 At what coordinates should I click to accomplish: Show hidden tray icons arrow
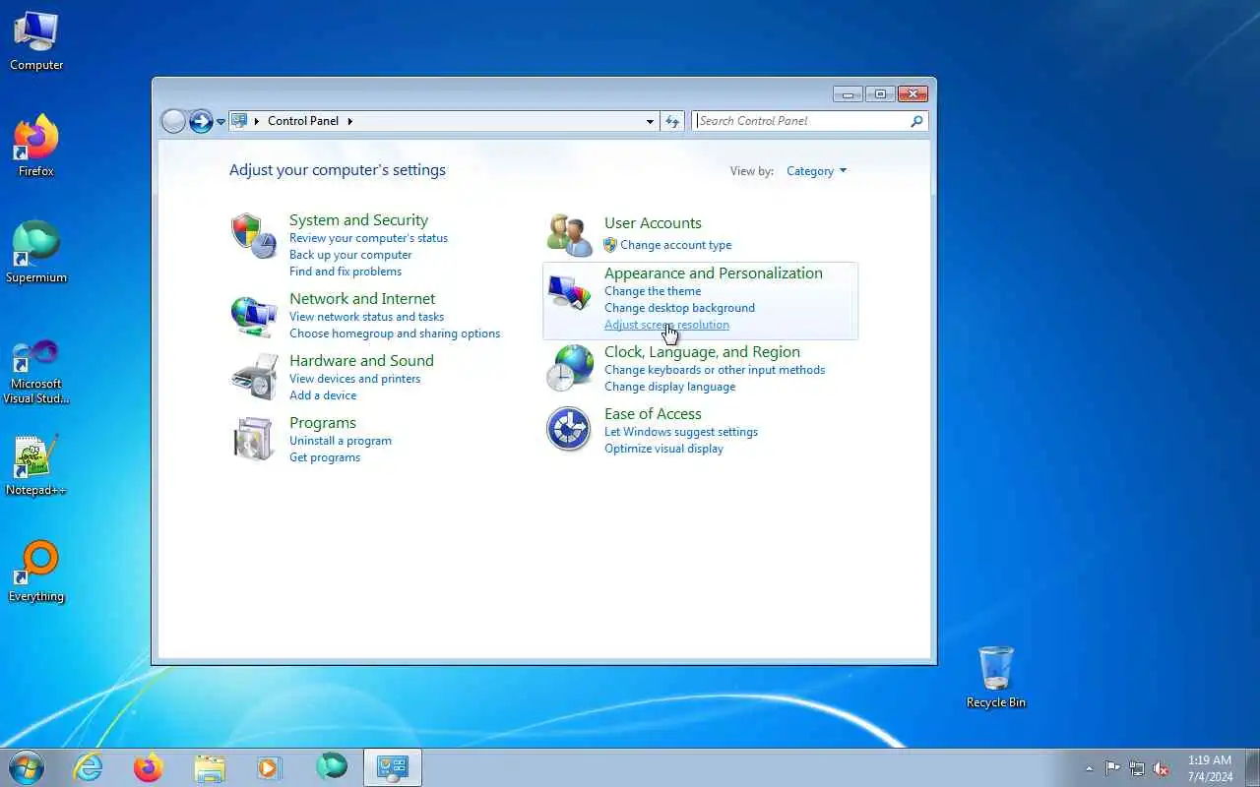pos(1089,768)
